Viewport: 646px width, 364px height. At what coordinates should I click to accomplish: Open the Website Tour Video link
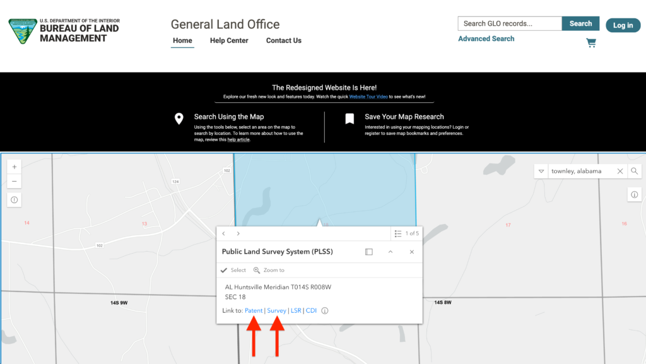pyautogui.click(x=368, y=97)
